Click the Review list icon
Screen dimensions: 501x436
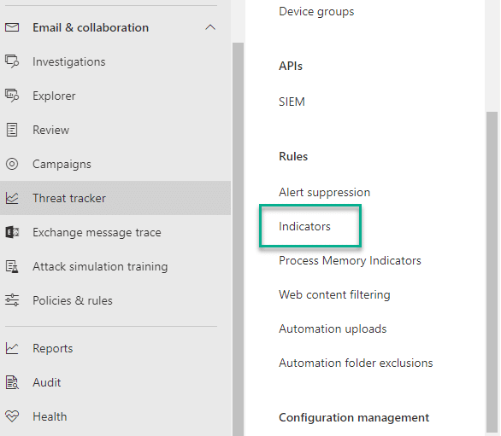[12, 130]
